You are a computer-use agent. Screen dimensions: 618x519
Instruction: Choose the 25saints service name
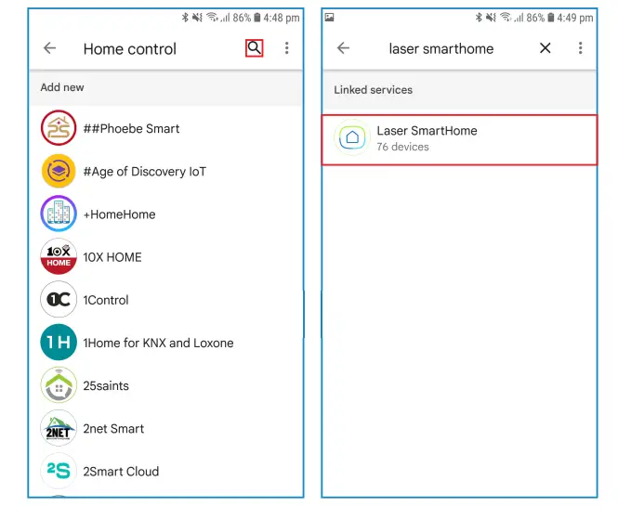pyautogui.click(x=106, y=386)
